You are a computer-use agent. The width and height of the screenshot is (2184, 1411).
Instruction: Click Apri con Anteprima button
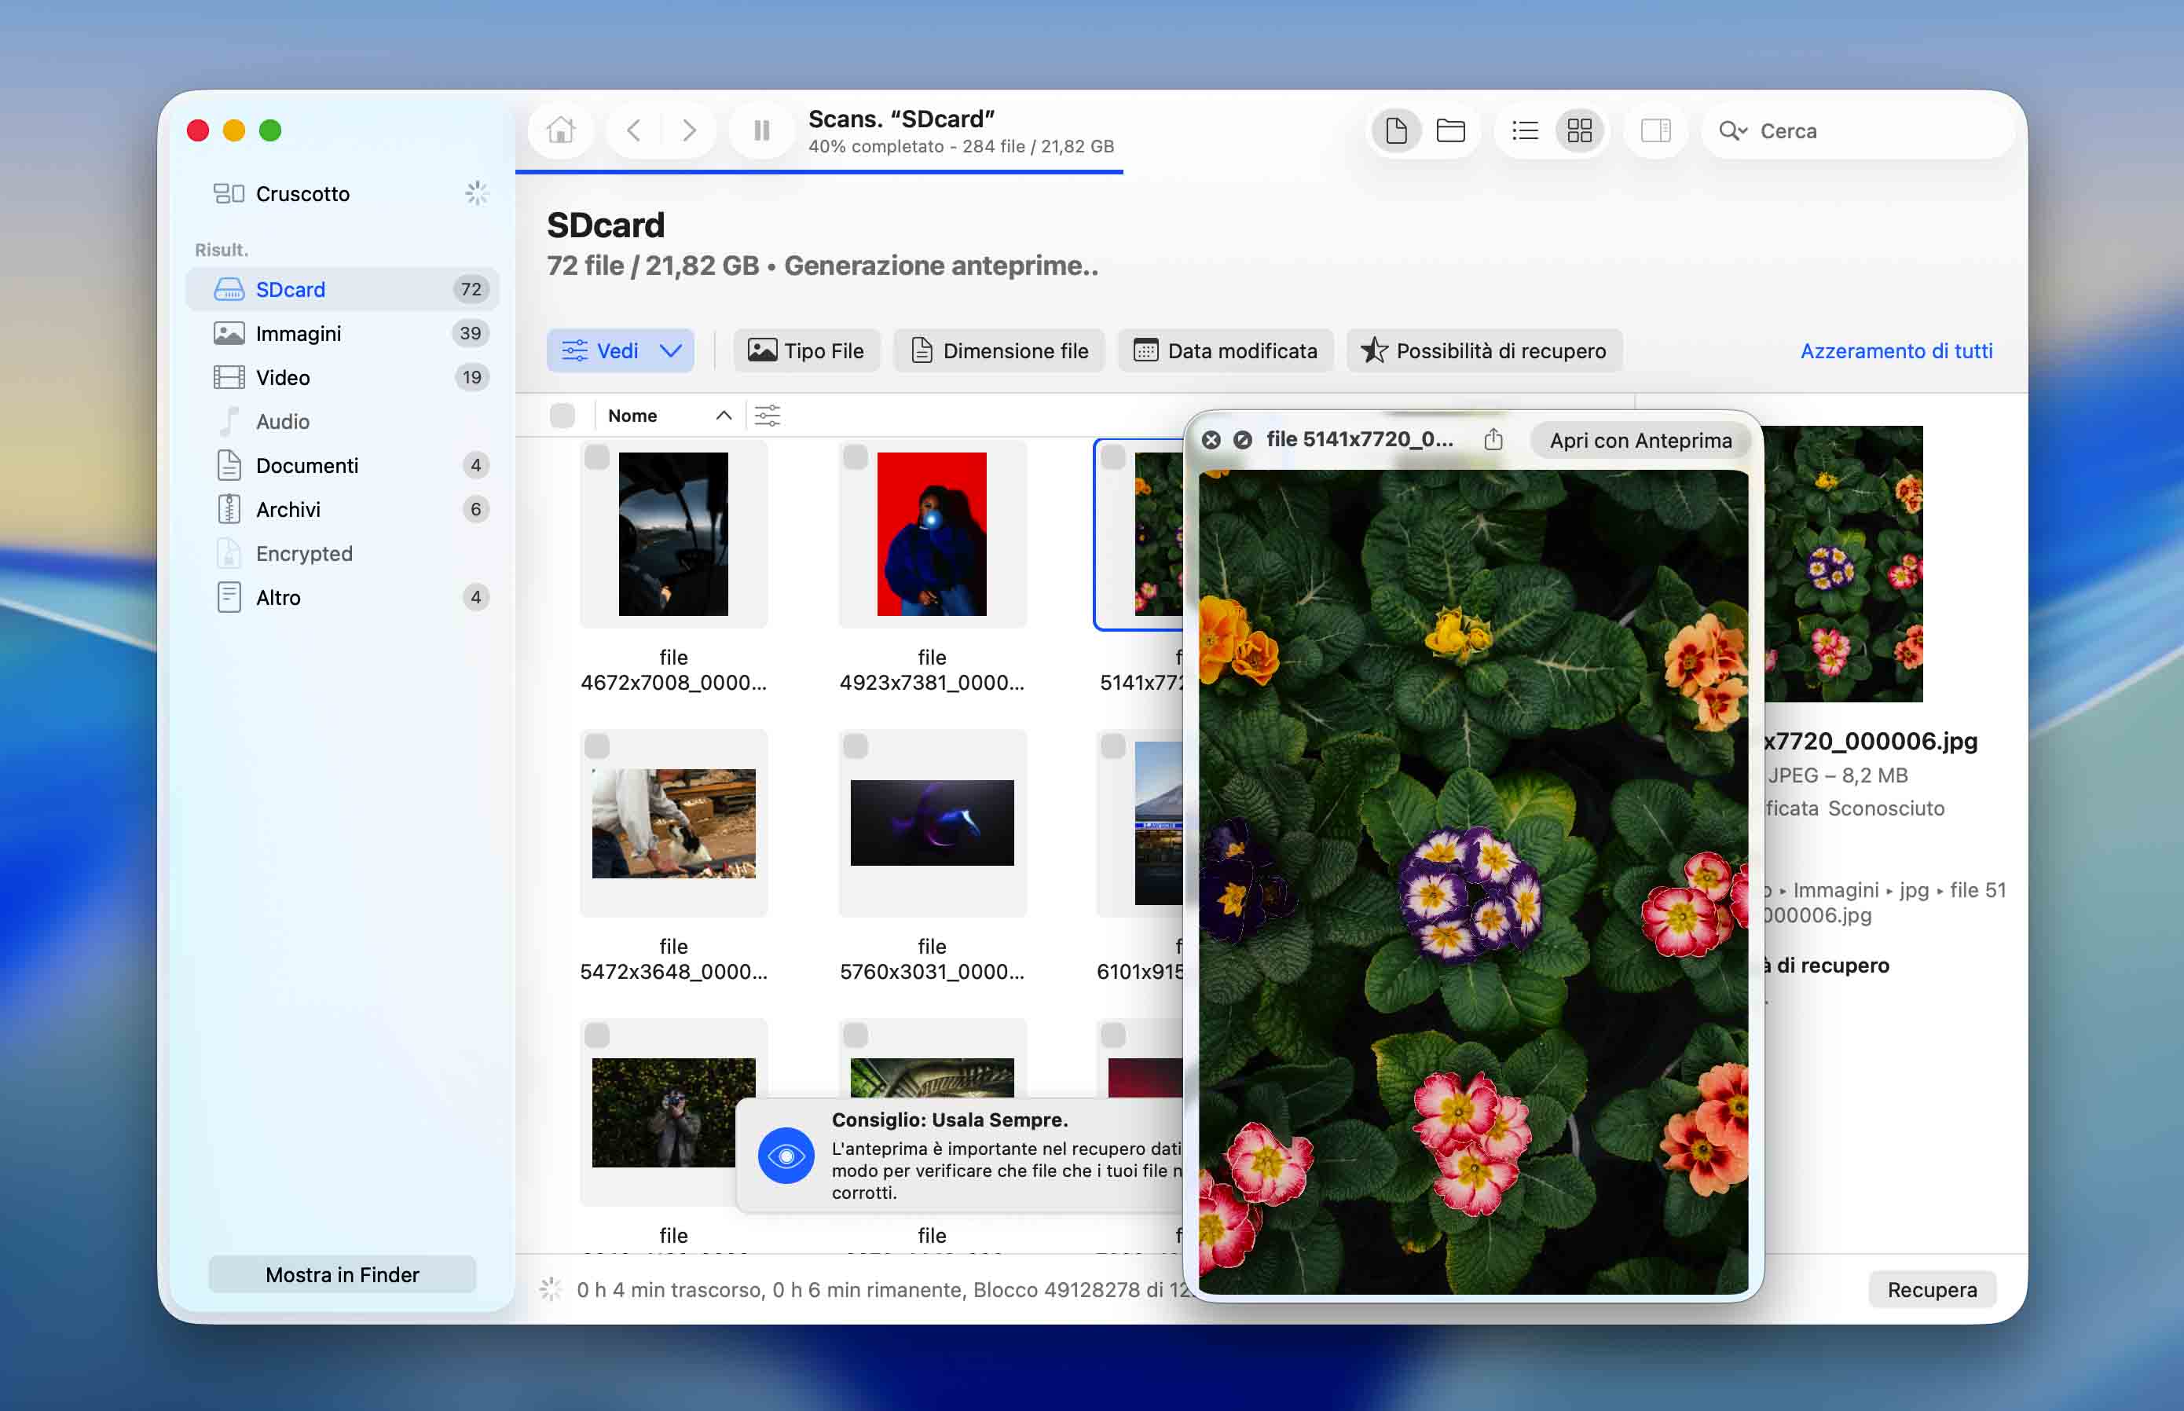(x=1640, y=441)
